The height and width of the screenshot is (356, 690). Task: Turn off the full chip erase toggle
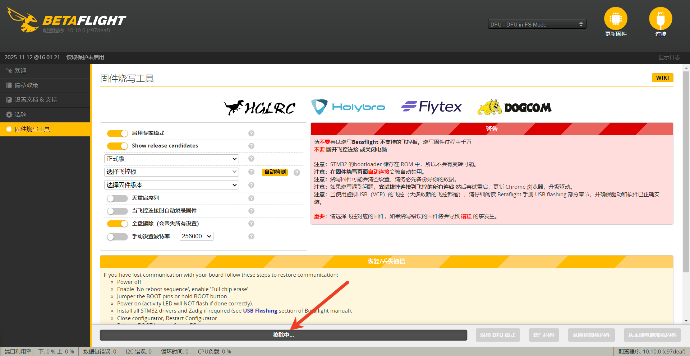click(x=118, y=224)
